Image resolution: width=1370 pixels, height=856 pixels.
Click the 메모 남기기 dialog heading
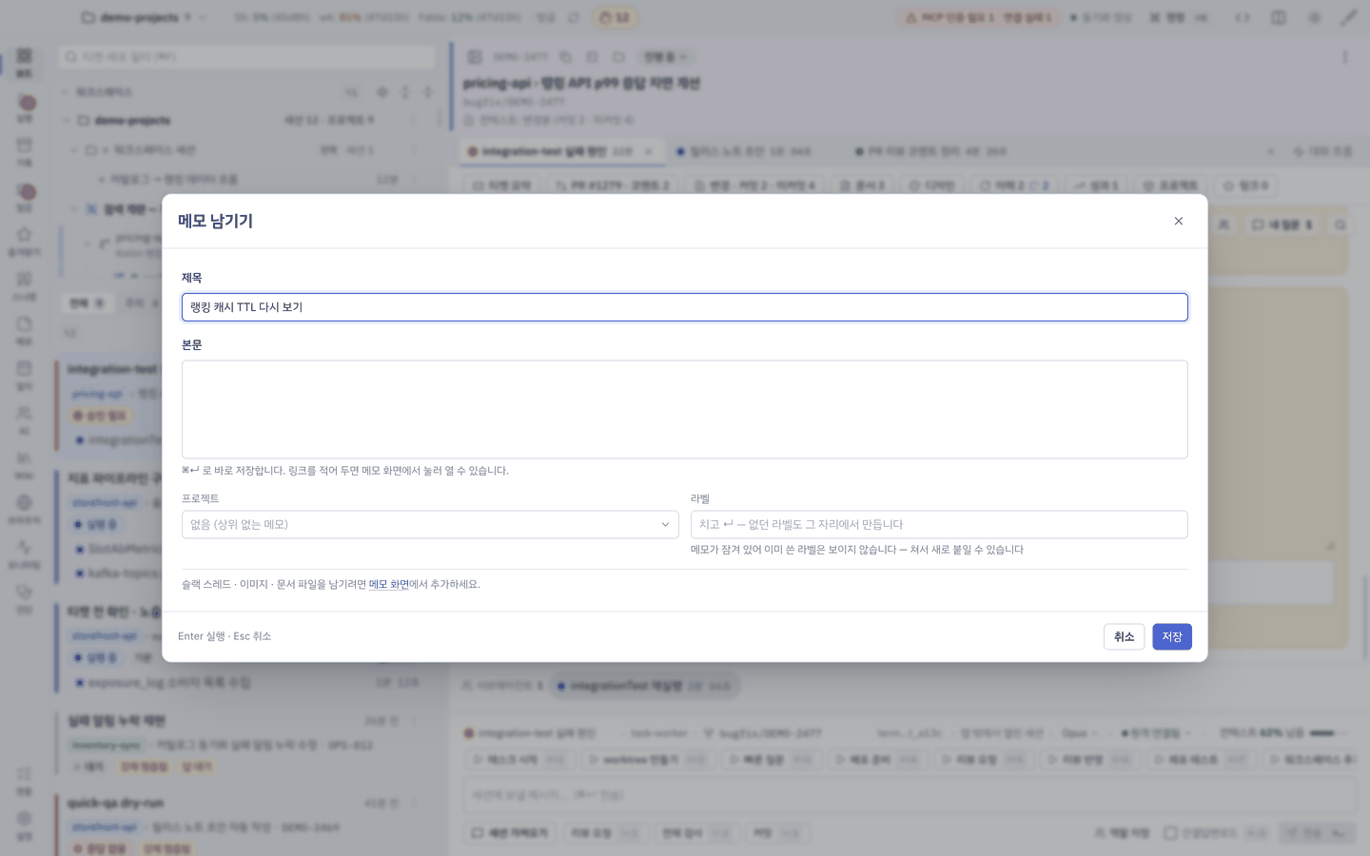click(x=215, y=221)
